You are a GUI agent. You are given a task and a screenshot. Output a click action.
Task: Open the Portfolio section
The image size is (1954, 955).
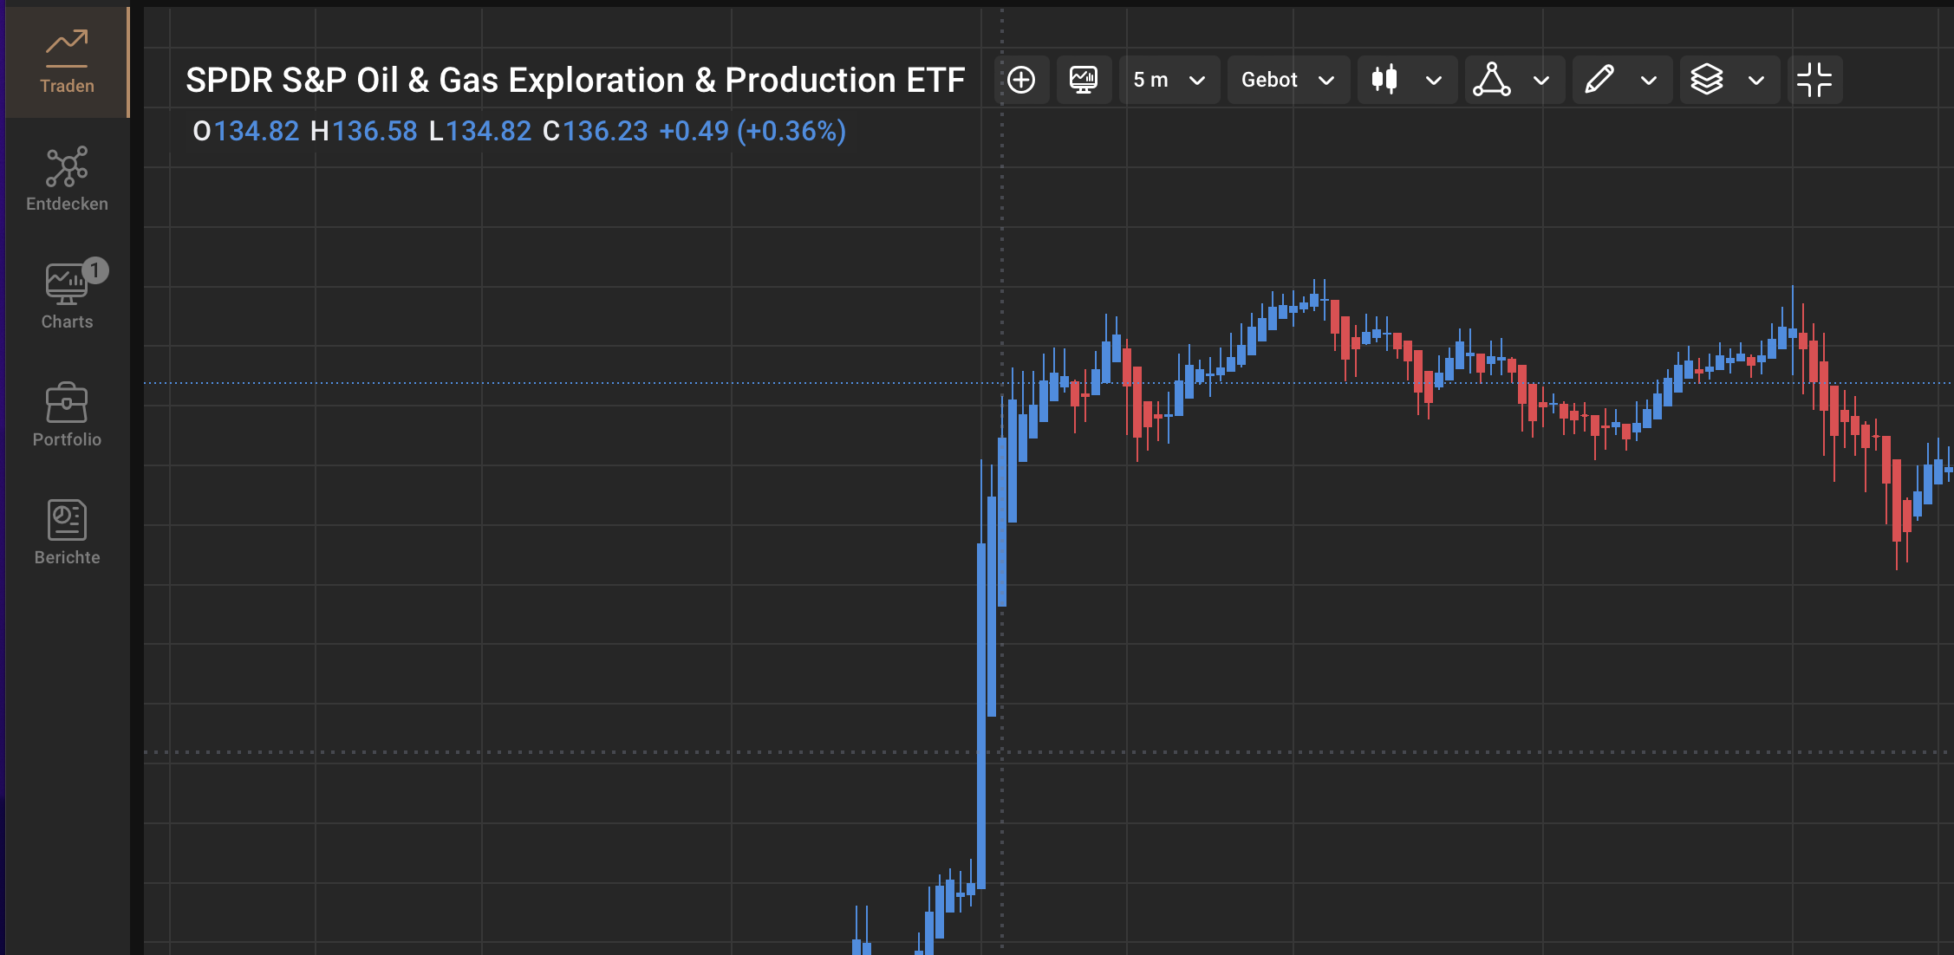coord(67,415)
